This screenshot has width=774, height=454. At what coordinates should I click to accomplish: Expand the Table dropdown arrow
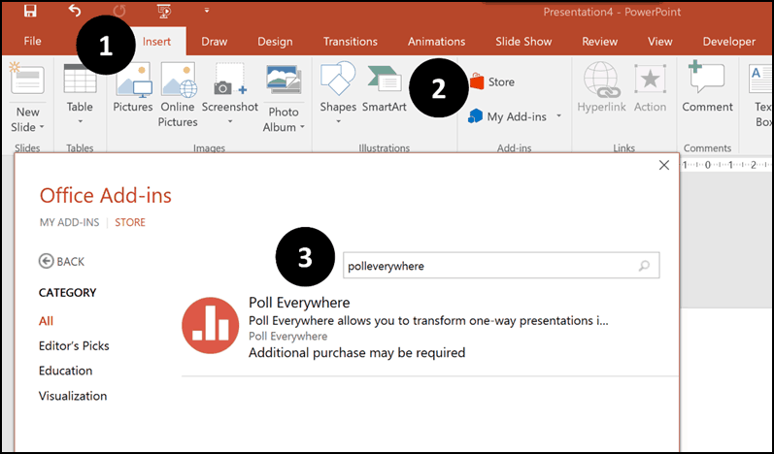click(x=80, y=122)
